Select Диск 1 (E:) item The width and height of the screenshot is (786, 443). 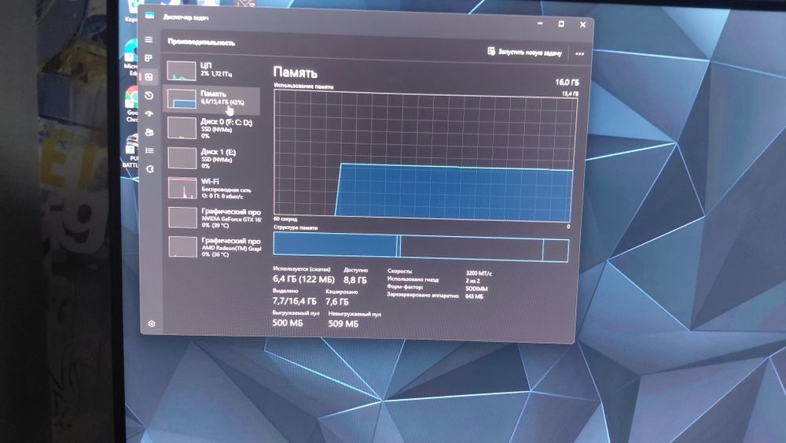(214, 158)
